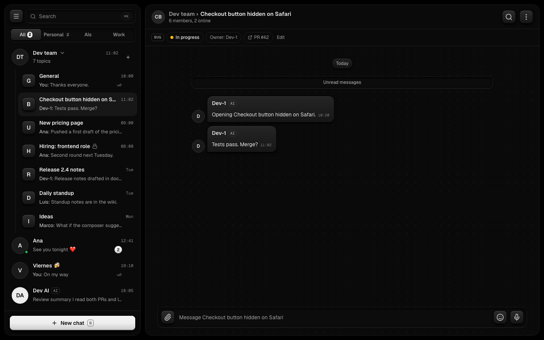Screen dimensions: 544x340
Task: Click '6 members, 2 online' text
Action: (x=190, y=21)
